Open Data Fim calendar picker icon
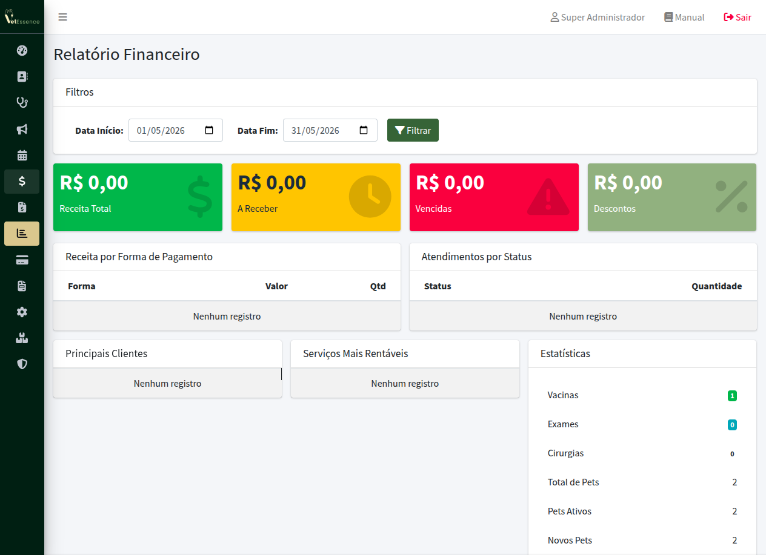 pyautogui.click(x=364, y=130)
